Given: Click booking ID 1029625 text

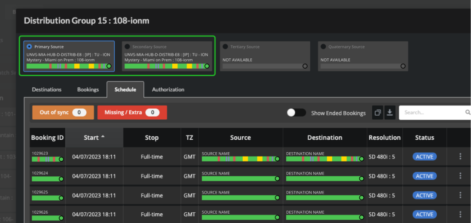Looking at the screenshot, I should 40,192.
